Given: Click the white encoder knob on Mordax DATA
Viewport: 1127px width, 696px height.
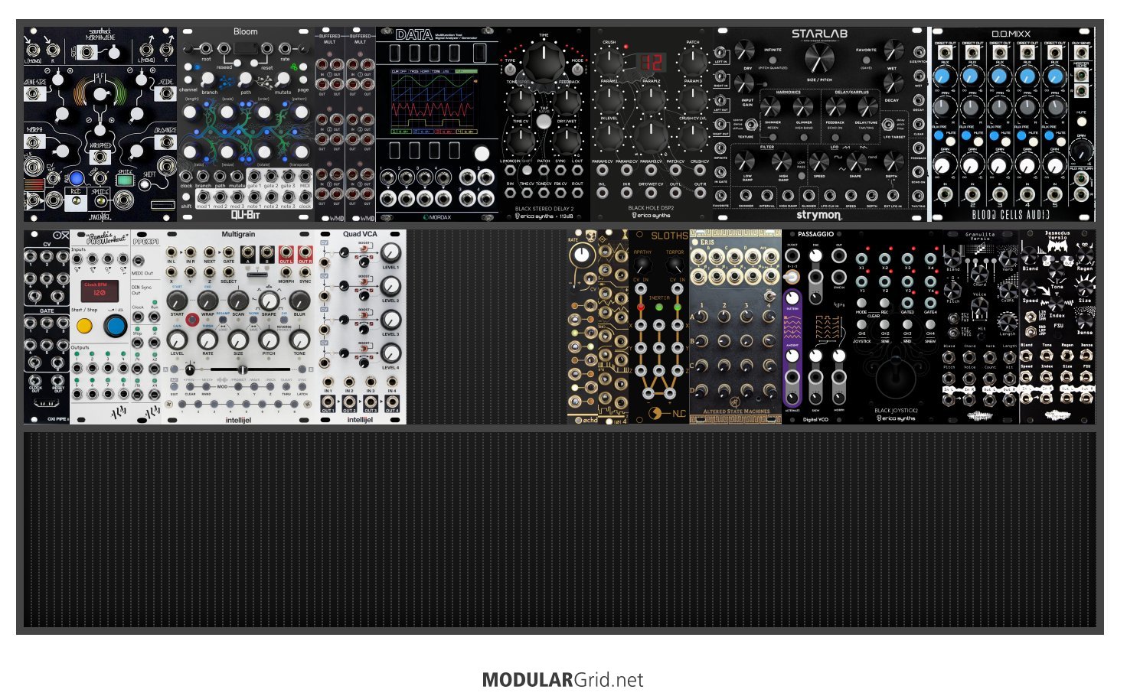Looking at the screenshot, I should tap(482, 154).
